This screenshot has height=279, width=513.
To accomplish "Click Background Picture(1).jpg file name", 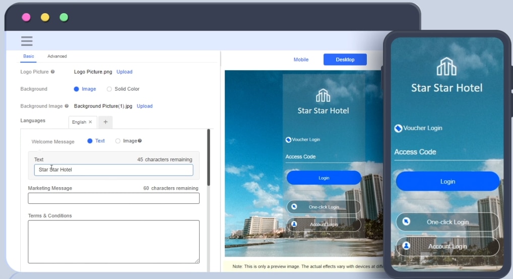I will 103,106.
